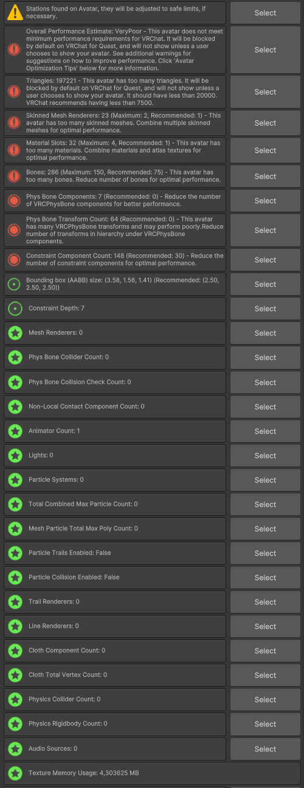Click Select for Physics Rigidbody Count
The width and height of the screenshot is (304, 788).
[265, 724]
